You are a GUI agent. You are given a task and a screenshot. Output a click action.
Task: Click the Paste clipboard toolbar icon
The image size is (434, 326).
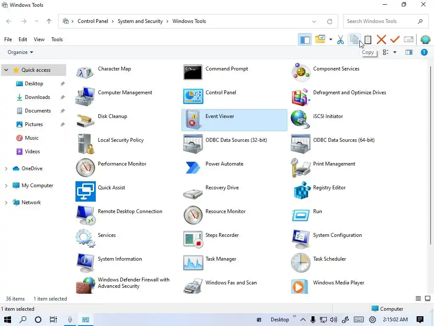click(368, 39)
